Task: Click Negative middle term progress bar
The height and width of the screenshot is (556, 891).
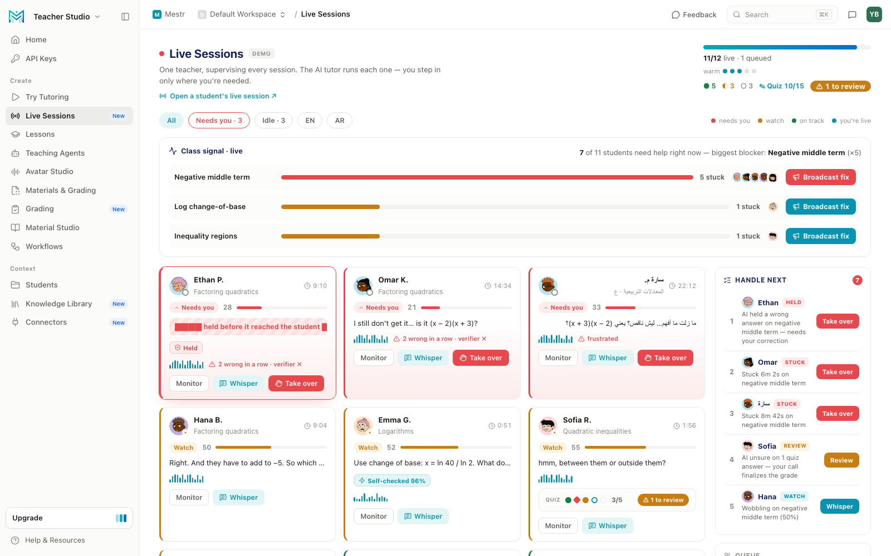Action: coord(487,177)
